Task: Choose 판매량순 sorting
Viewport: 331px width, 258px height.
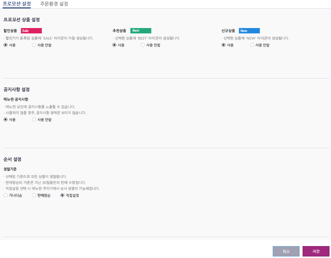Action: pyautogui.click(x=34, y=195)
